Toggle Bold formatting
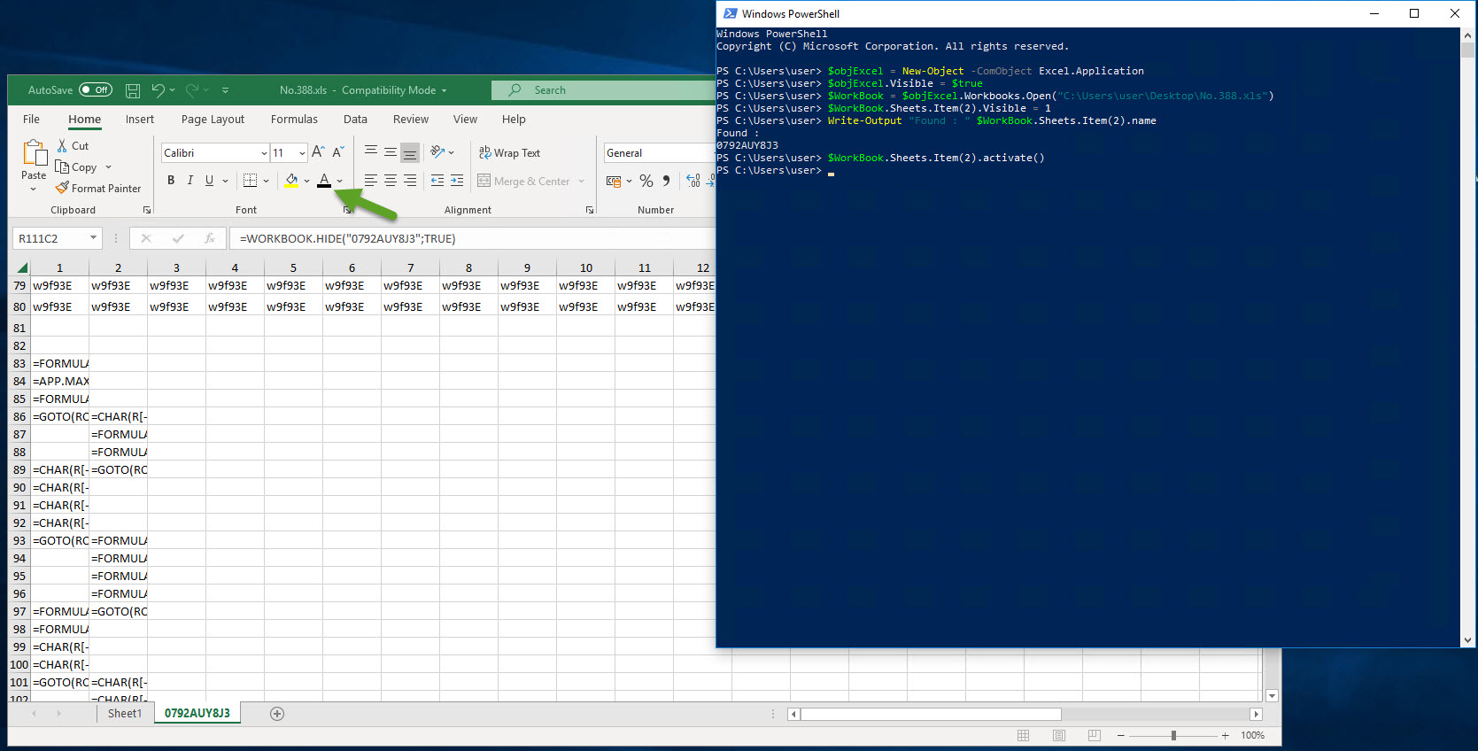This screenshot has height=751, width=1478. (171, 180)
